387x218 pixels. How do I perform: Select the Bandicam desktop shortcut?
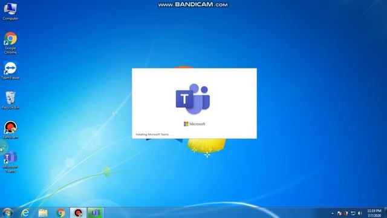(x=10, y=130)
